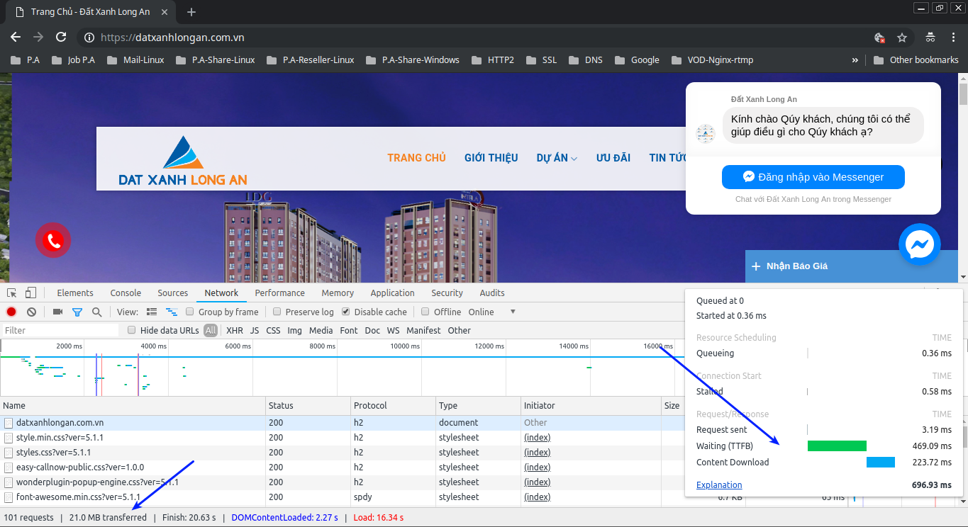This screenshot has height=527, width=968.
Task: Filter requests by Font type
Action: click(349, 330)
